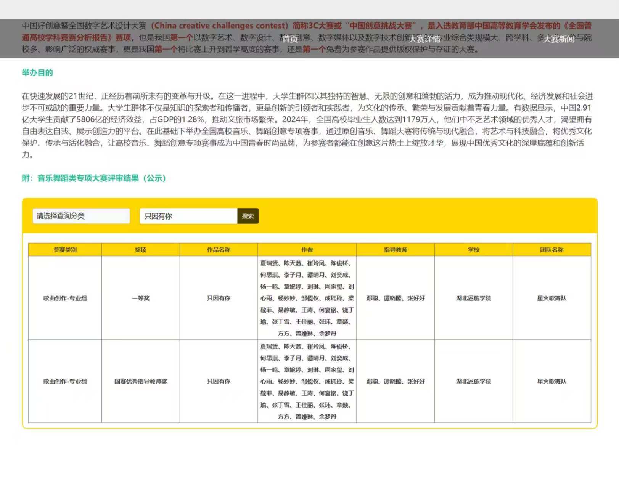This screenshot has width=619, height=488.
Task: Click 歌曲创作-专业组 in the 国赛优秀指导教师奖 row
Action: [65, 381]
